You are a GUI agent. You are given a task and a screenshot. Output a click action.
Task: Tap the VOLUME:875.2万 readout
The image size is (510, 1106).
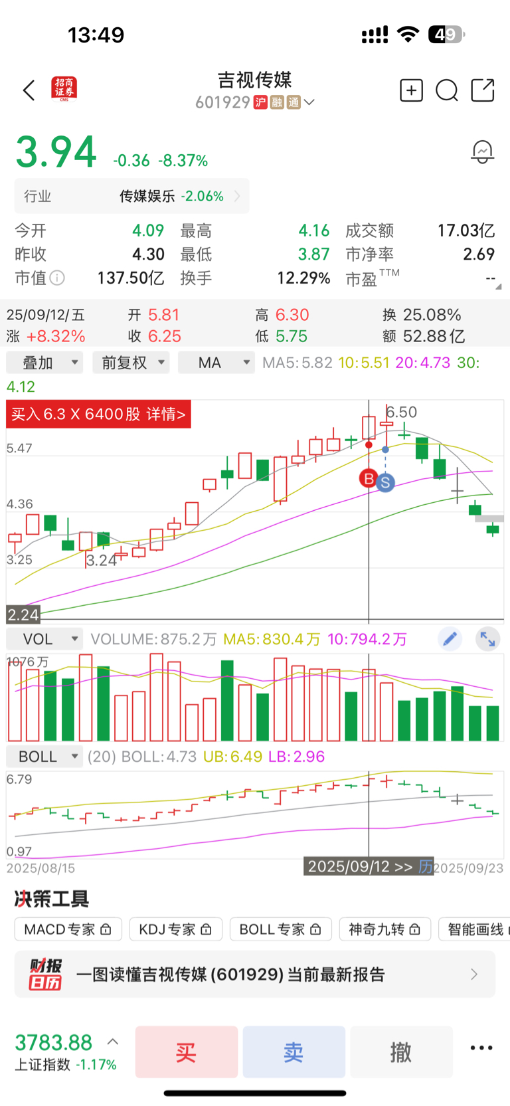154,639
